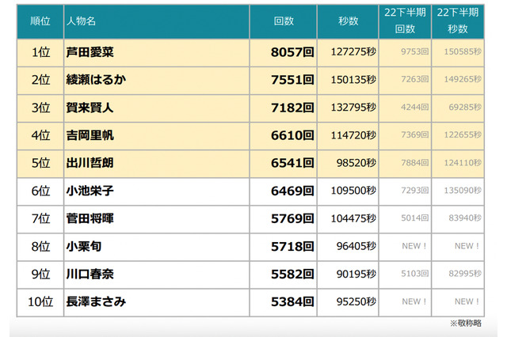507x337 pixels.
Task: Select the name 川口春奈
Action: (x=90, y=274)
